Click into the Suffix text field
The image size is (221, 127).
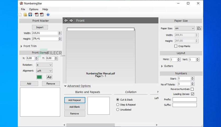pyautogui.click(x=185, y=105)
